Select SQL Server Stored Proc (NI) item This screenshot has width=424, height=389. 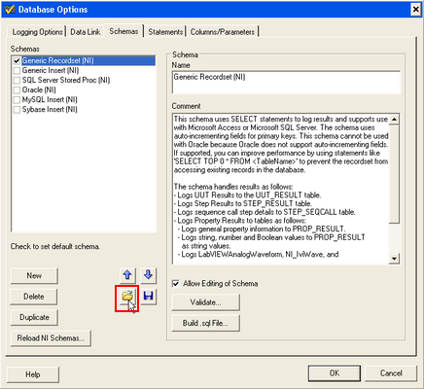pos(66,80)
